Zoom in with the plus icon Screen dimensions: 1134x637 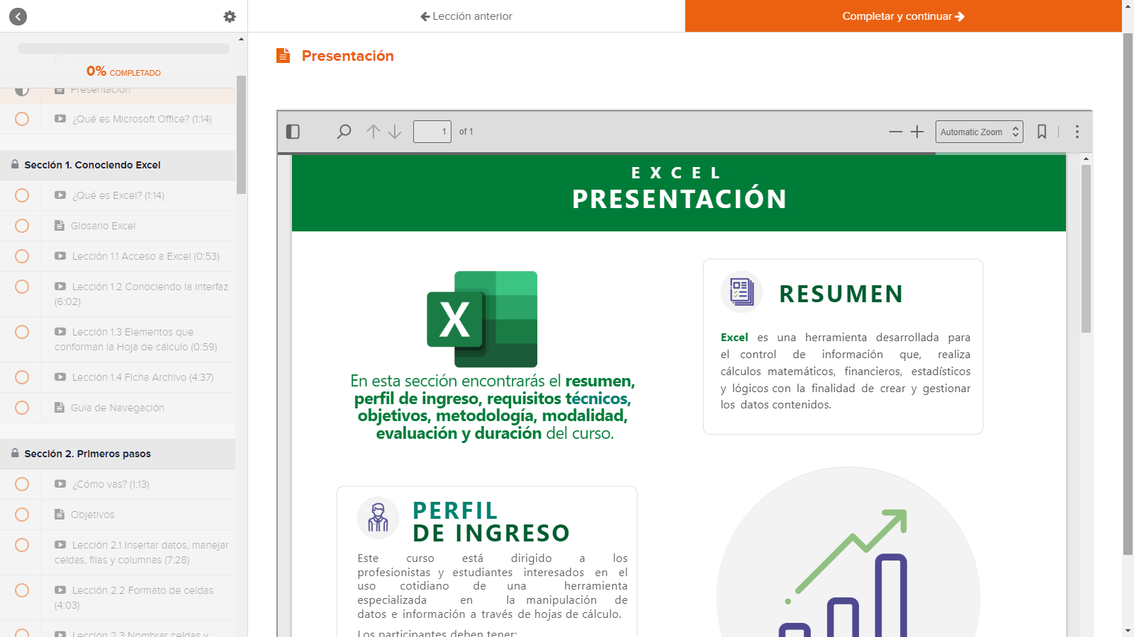point(917,132)
